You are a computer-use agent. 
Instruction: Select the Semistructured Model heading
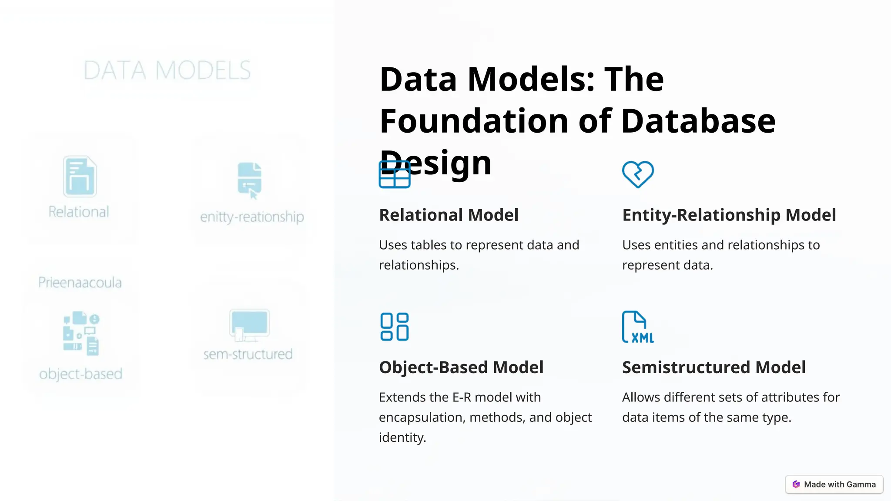pos(714,367)
